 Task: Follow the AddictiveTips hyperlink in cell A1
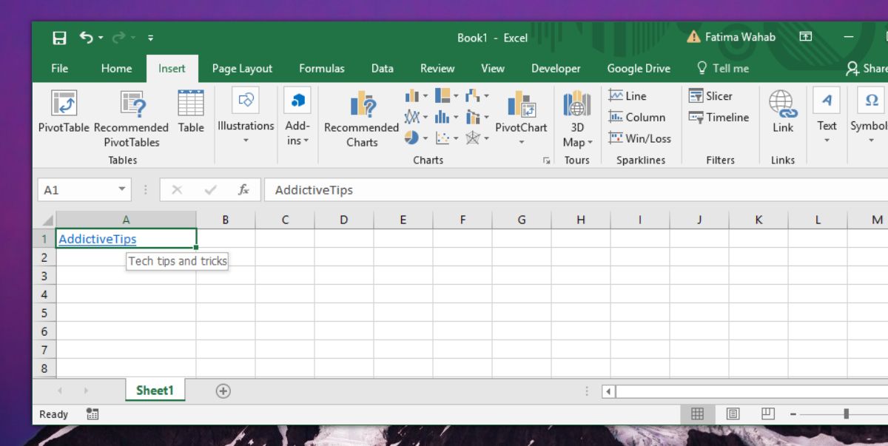pyautogui.click(x=98, y=239)
